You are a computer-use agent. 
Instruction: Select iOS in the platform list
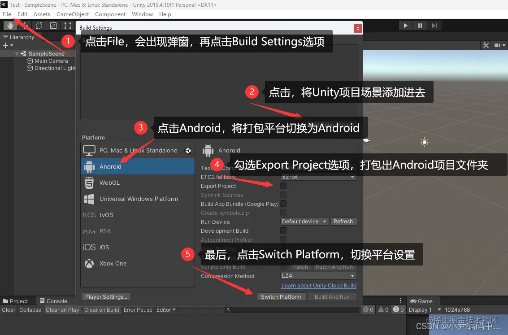[x=137, y=247]
